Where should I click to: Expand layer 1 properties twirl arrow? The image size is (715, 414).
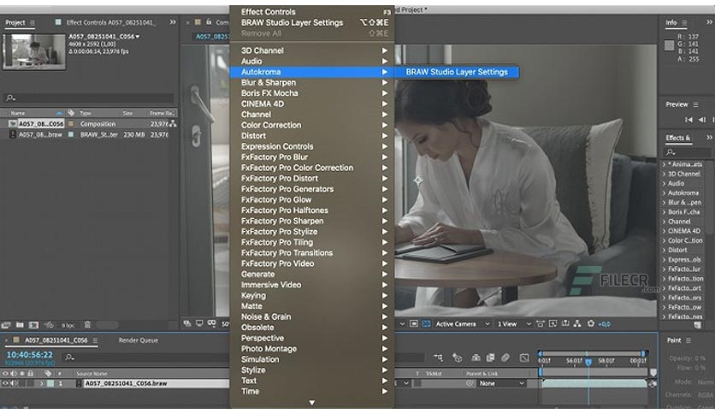(x=41, y=383)
